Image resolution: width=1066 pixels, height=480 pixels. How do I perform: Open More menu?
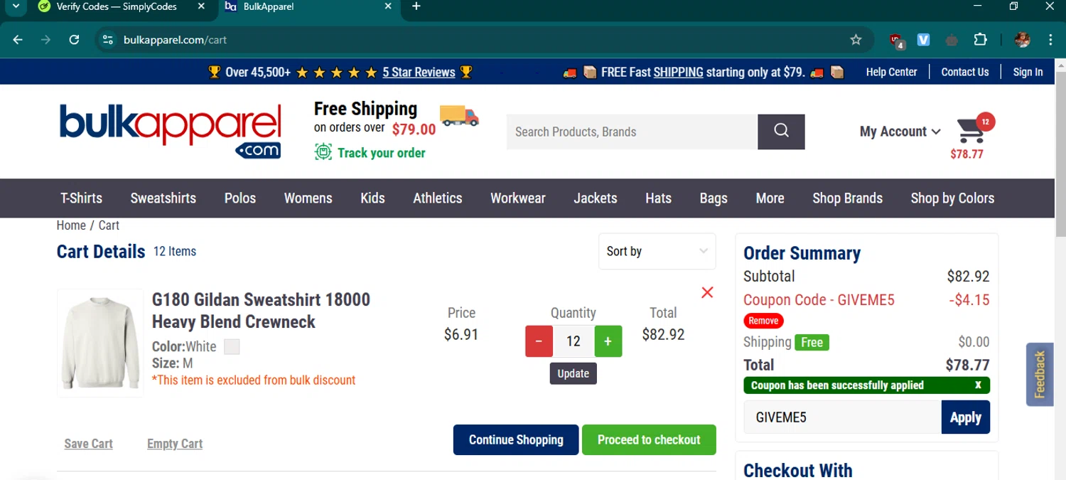[770, 198]
